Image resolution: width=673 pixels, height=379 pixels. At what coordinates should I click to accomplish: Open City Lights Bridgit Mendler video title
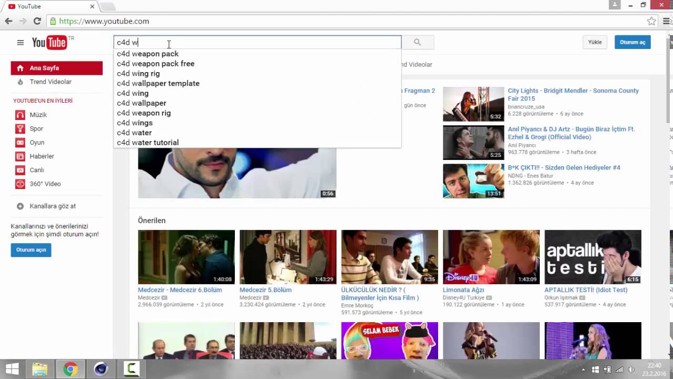573,94
